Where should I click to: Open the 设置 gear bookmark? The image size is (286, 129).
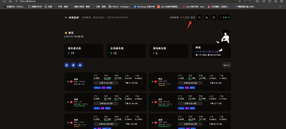point(48,7)
